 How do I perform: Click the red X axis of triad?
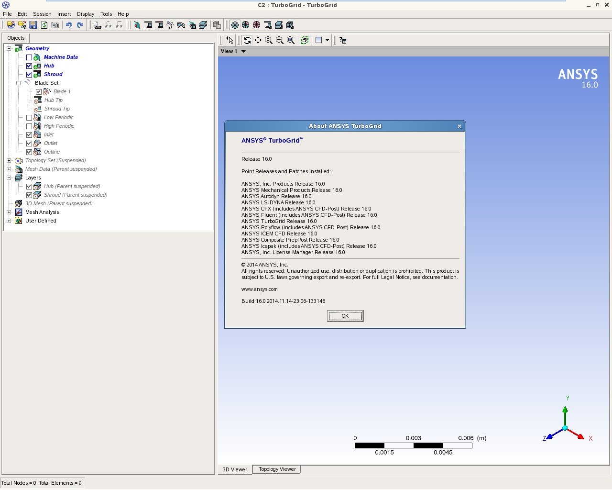576,434
